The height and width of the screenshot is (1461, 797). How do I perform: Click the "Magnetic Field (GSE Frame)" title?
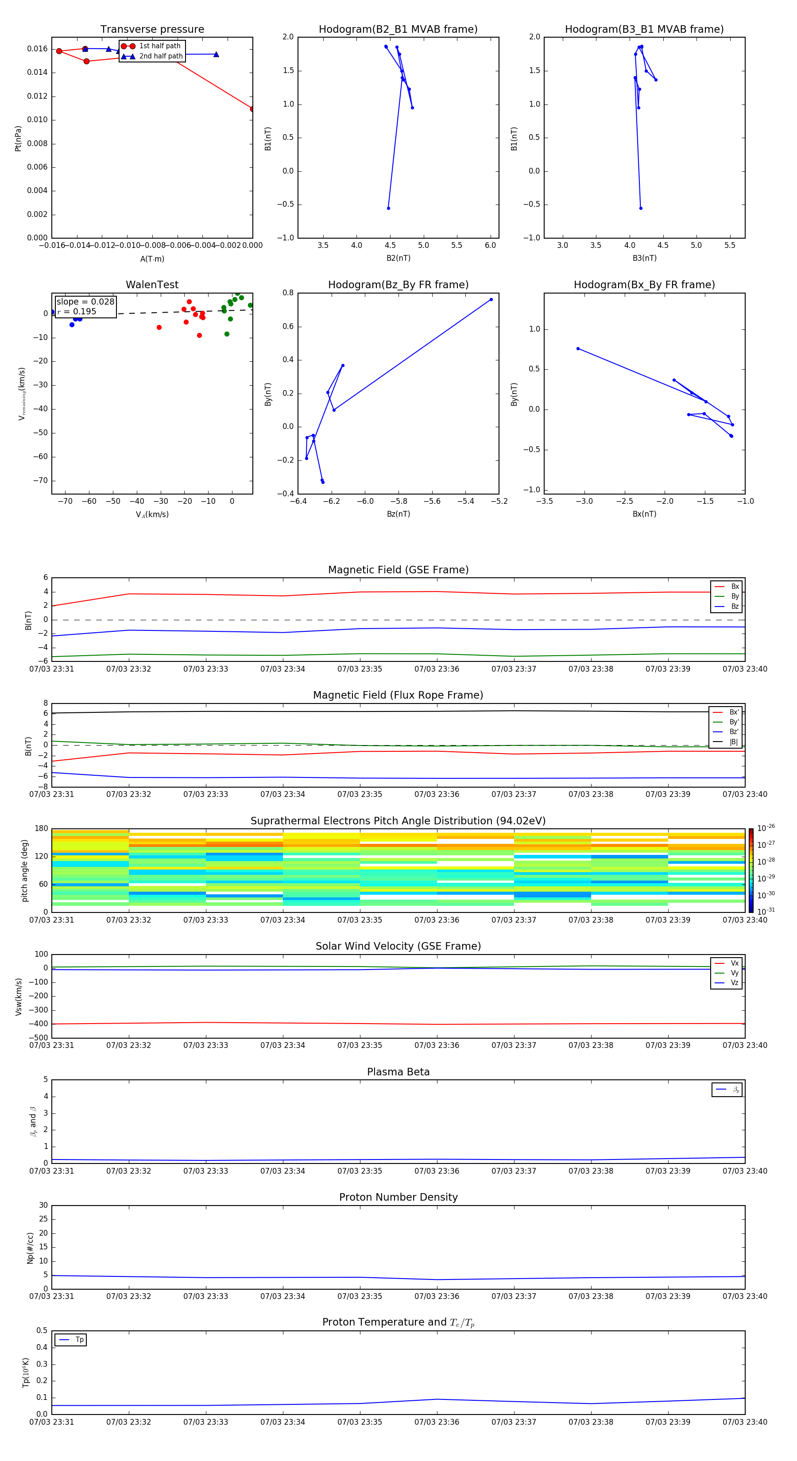click(x=398, y=570)
